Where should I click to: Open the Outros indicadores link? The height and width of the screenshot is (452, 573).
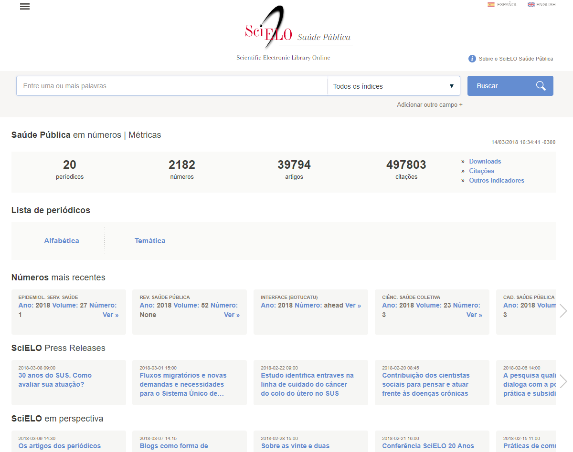[497, 180]
